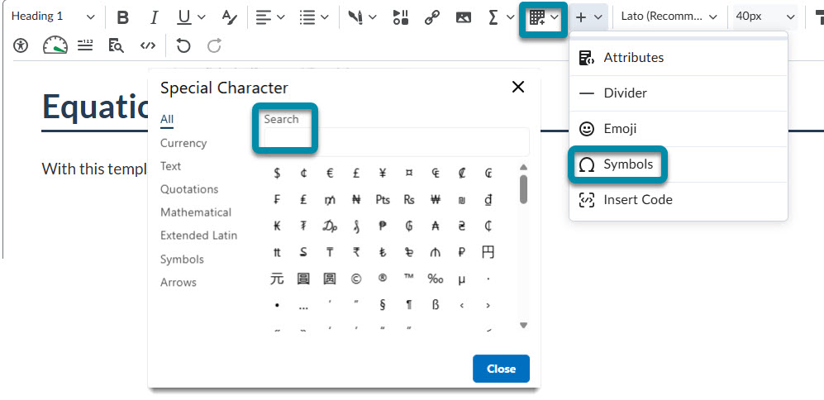Insert the per mille ‰ character

[435, 279]
